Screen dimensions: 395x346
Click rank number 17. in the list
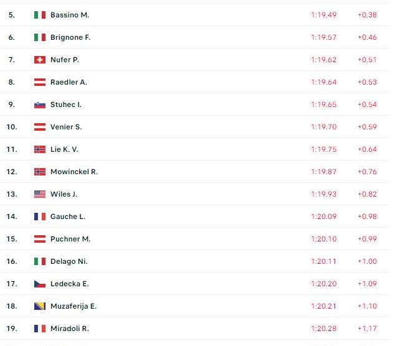pyautogui.click(x=12, y=284)
